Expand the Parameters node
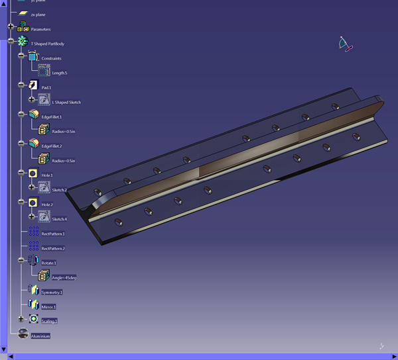398x360 pixels. pos(11,27)
